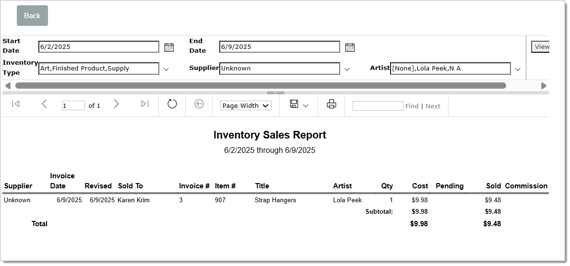Click Karen Krim in Sold To column
The width and height of the screenshot is (570, 266).
(x=133, y=200)
